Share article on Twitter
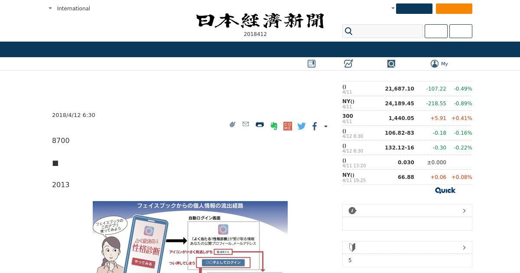This screenshot has height=273, width=520. (302, 126)
